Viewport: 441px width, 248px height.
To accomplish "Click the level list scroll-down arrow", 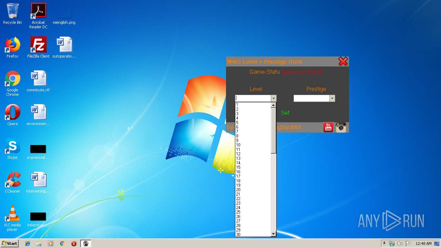I will [x=274, y=234].
